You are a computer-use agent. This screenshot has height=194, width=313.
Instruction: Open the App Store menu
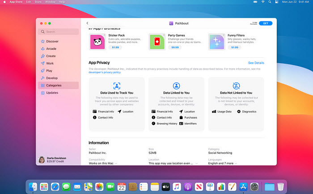click(x=16, y=2)
